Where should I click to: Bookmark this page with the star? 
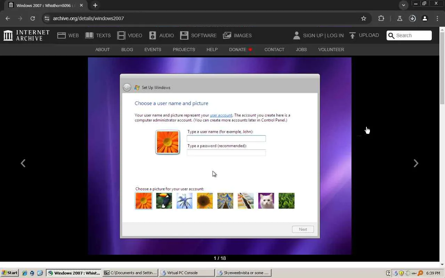coord(364,18)
